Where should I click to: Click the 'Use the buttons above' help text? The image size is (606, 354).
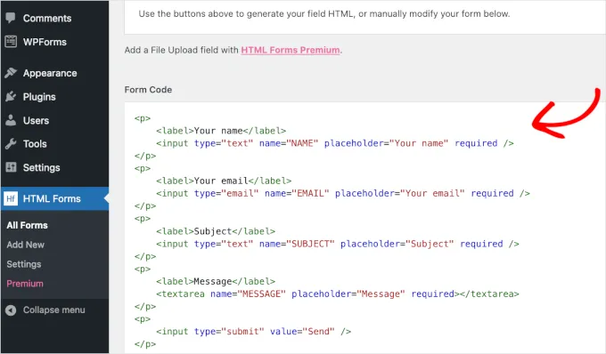pos(324,14)
